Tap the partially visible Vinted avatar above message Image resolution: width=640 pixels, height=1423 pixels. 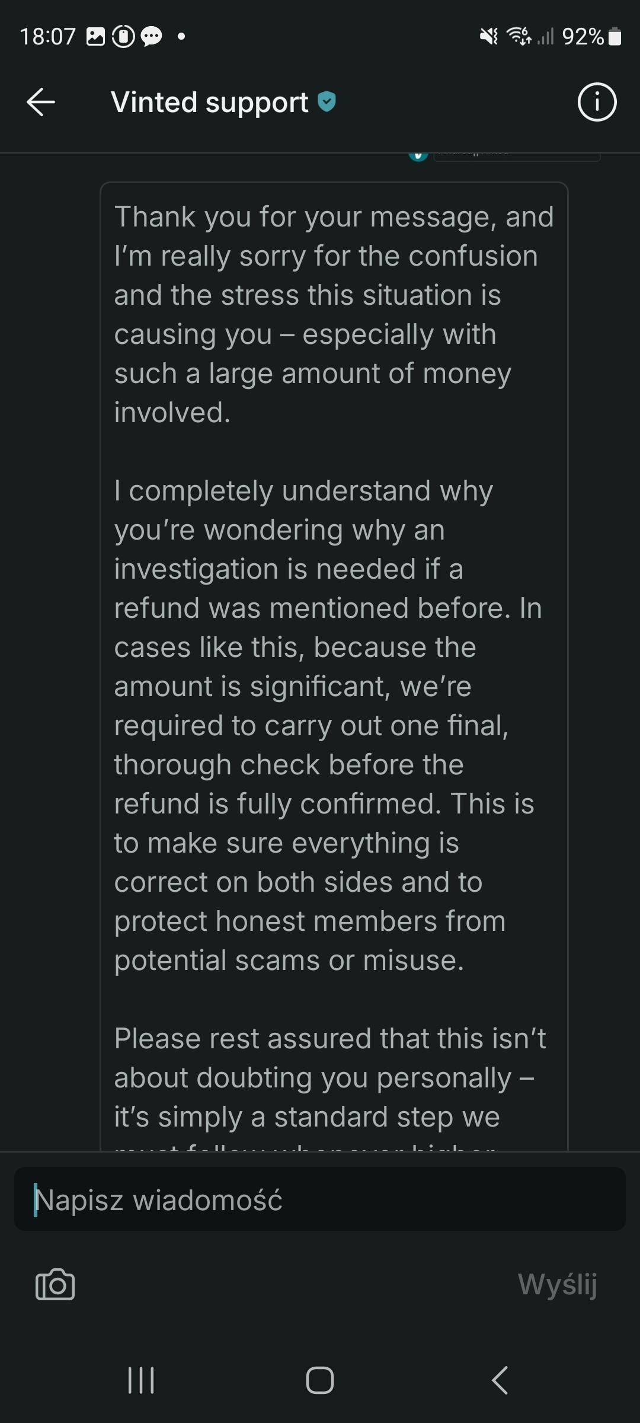click(x=418, y=156)
